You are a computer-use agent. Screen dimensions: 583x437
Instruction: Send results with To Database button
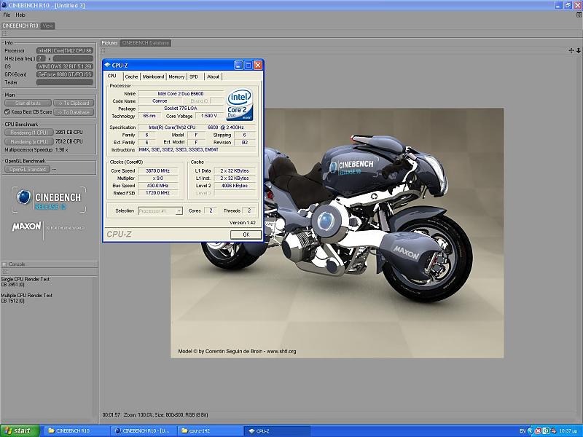(74, 112)
